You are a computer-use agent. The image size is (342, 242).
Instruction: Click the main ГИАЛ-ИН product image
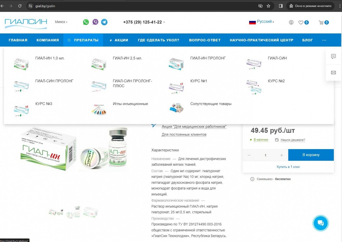pyautogui.click(x=74, y=149)
